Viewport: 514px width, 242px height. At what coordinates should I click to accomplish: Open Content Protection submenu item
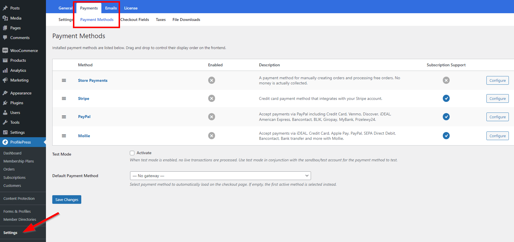coord(19,198)
